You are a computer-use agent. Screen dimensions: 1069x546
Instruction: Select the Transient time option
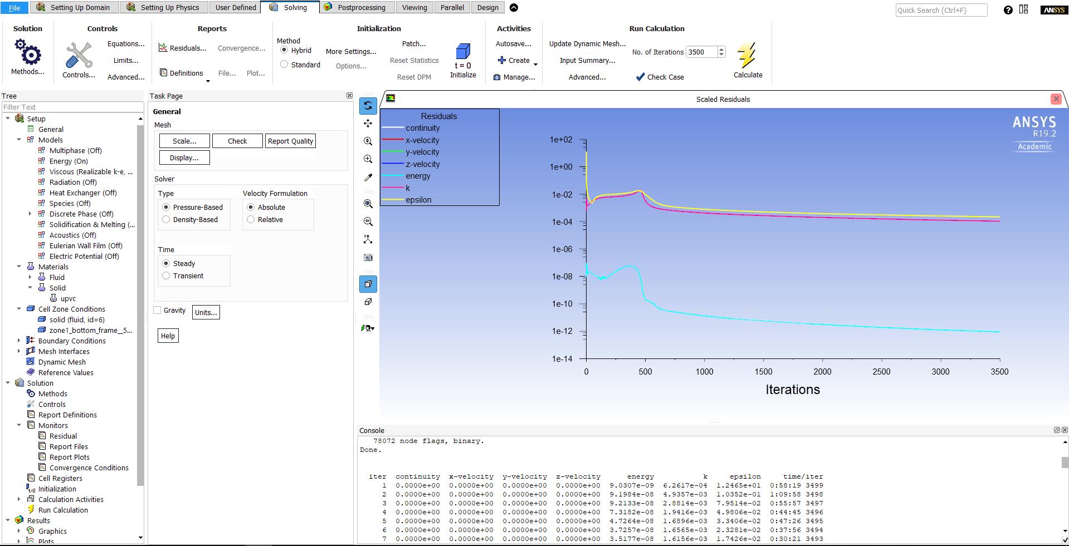point(166,276)
